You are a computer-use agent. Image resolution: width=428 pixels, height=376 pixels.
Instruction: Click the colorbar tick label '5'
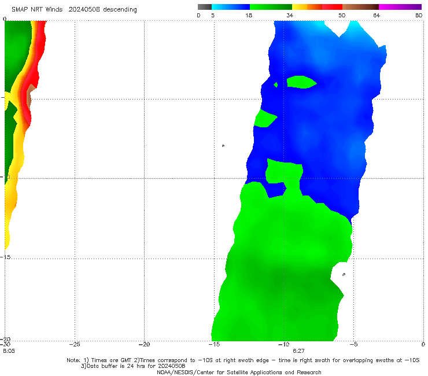point(213,16)
